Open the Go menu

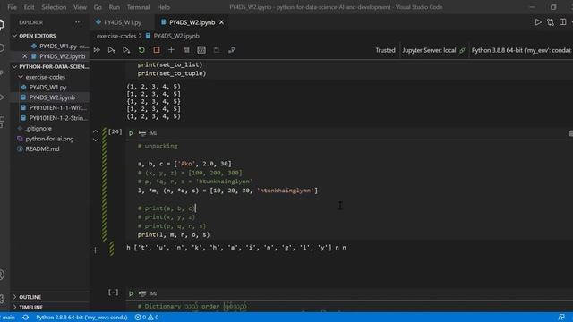pos(98,7)
